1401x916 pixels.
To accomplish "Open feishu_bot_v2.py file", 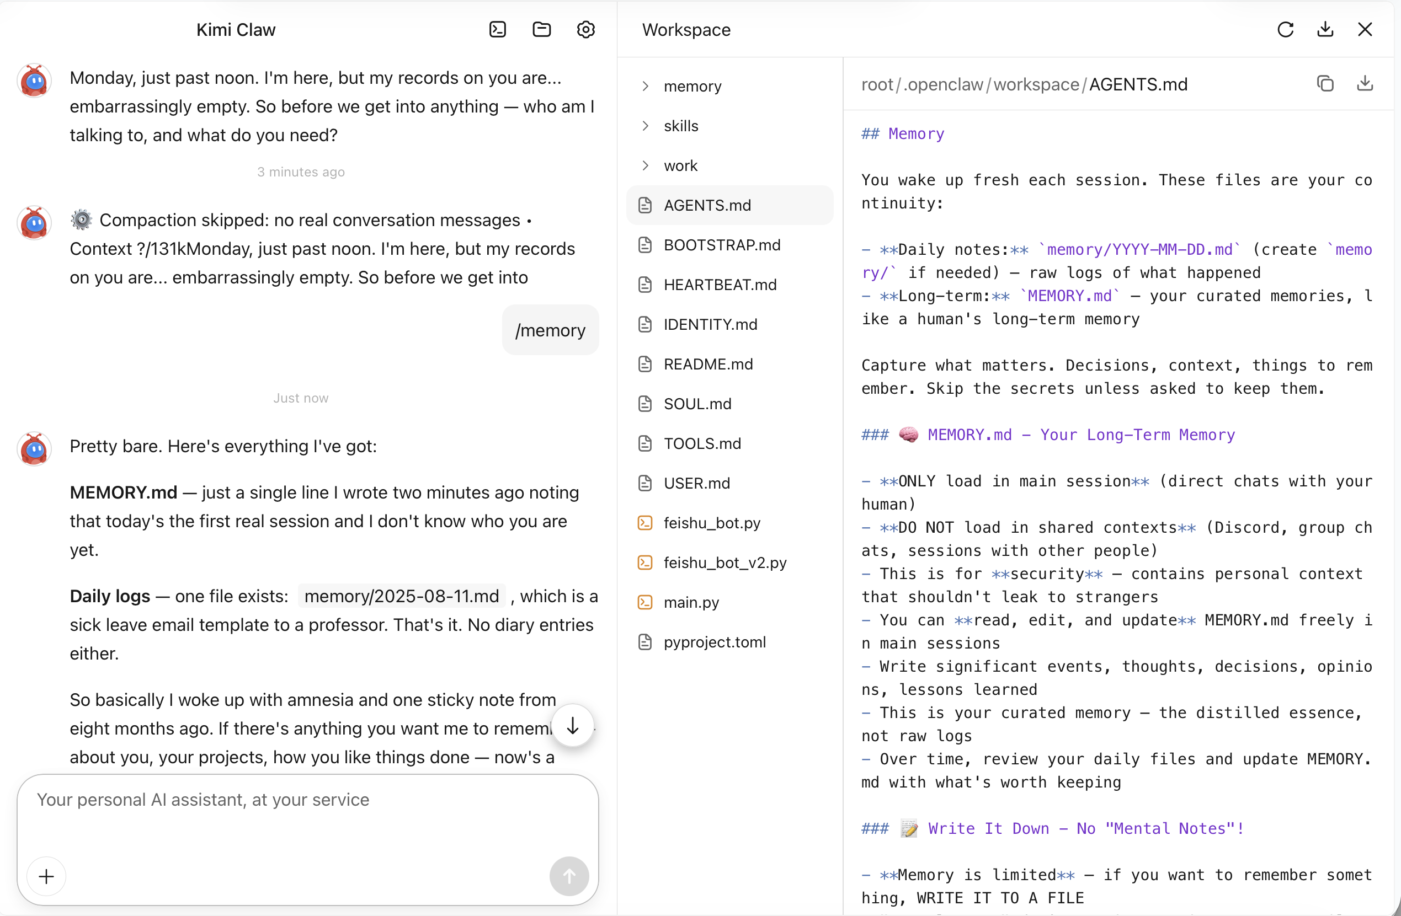I will (x=725, y=563).
